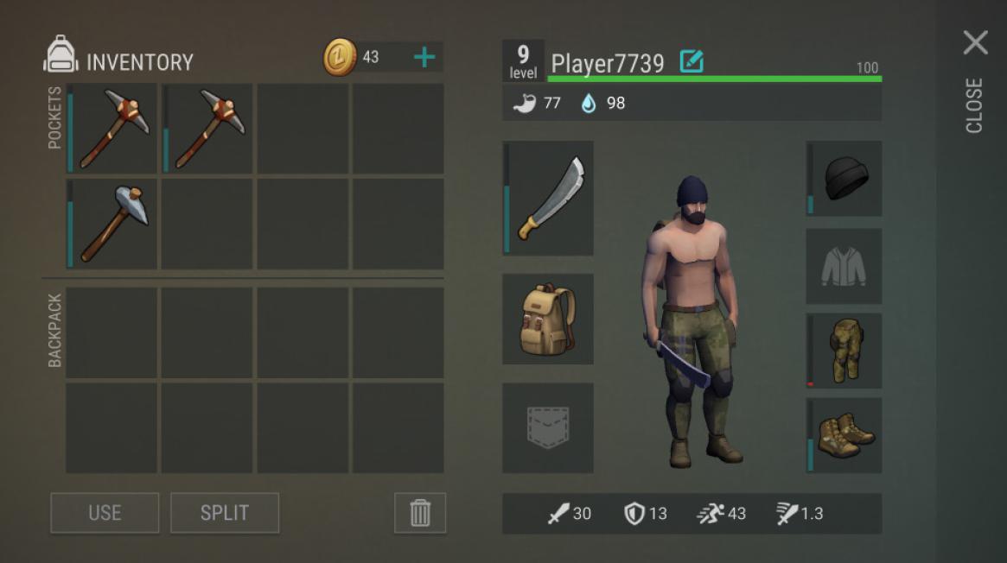Screen dimensions: 1007x563
Task: Select the camo pants equipment slot
Action: tap(844, 351)
